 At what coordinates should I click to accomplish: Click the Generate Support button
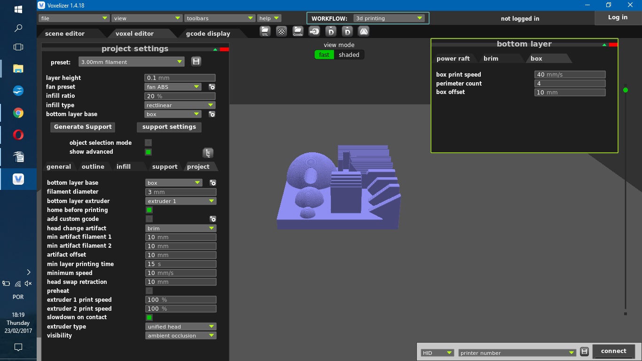[x=83, y=127]
